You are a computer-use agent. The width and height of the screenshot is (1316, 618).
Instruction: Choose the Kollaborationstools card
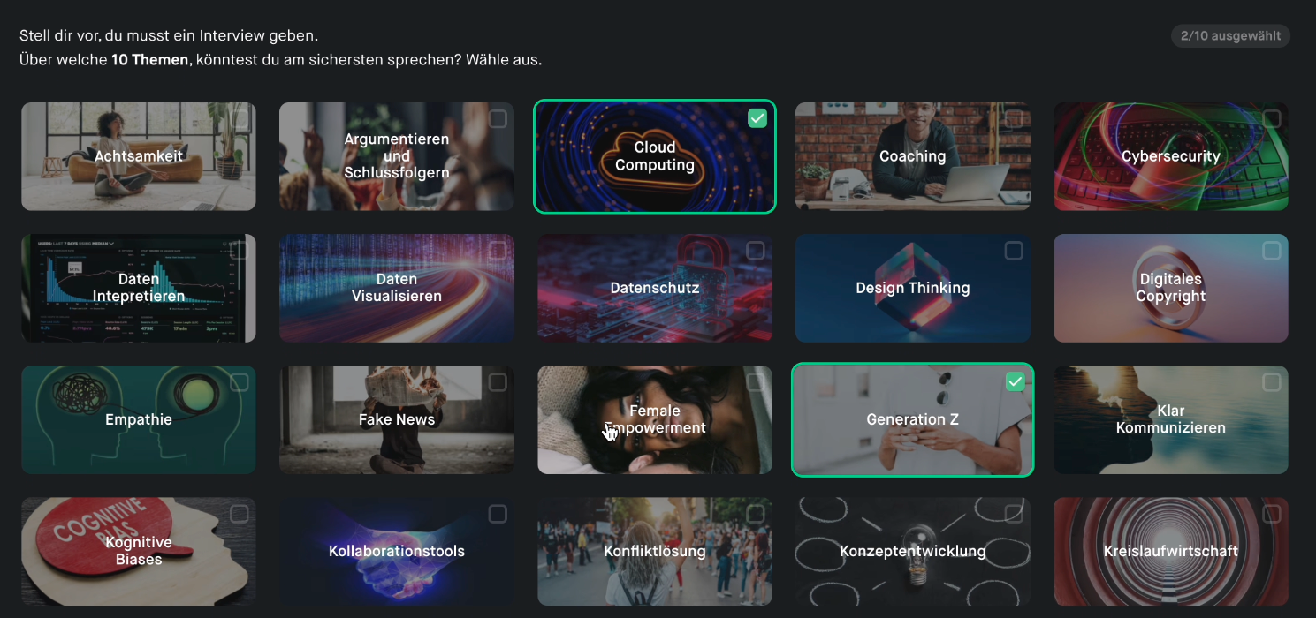(397, 551)
